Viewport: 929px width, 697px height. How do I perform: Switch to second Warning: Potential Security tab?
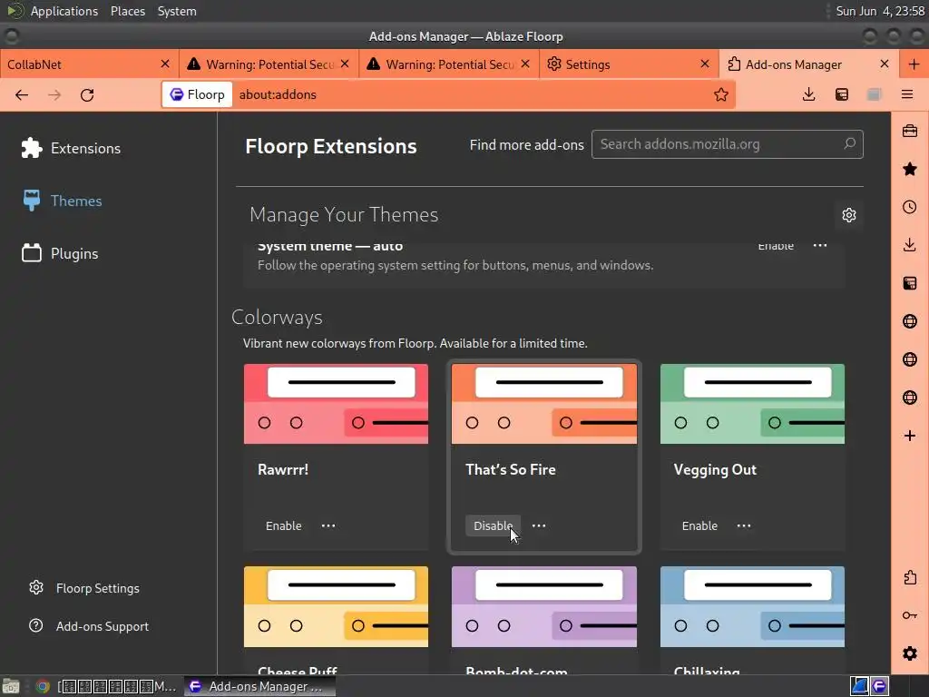pos(448,64)
